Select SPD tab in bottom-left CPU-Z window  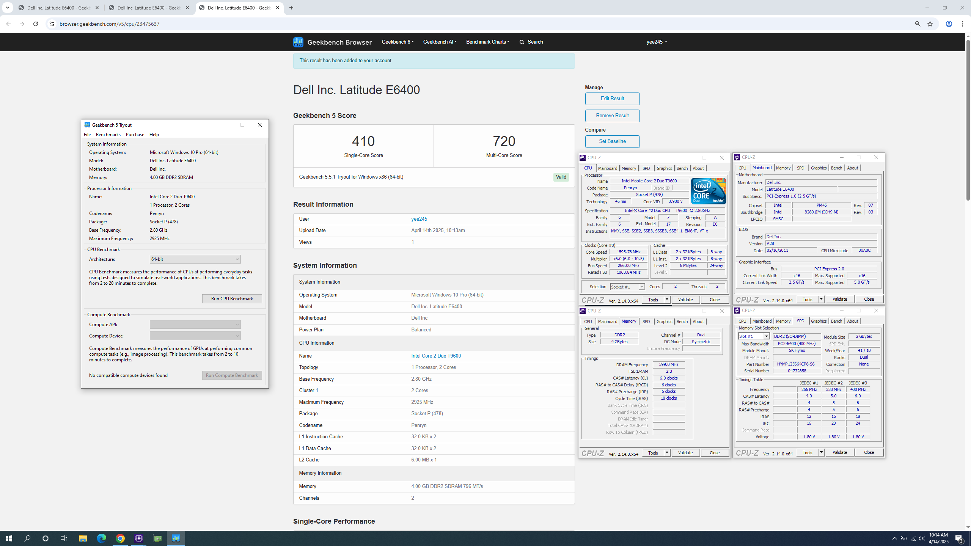click(x=646, y=322)
